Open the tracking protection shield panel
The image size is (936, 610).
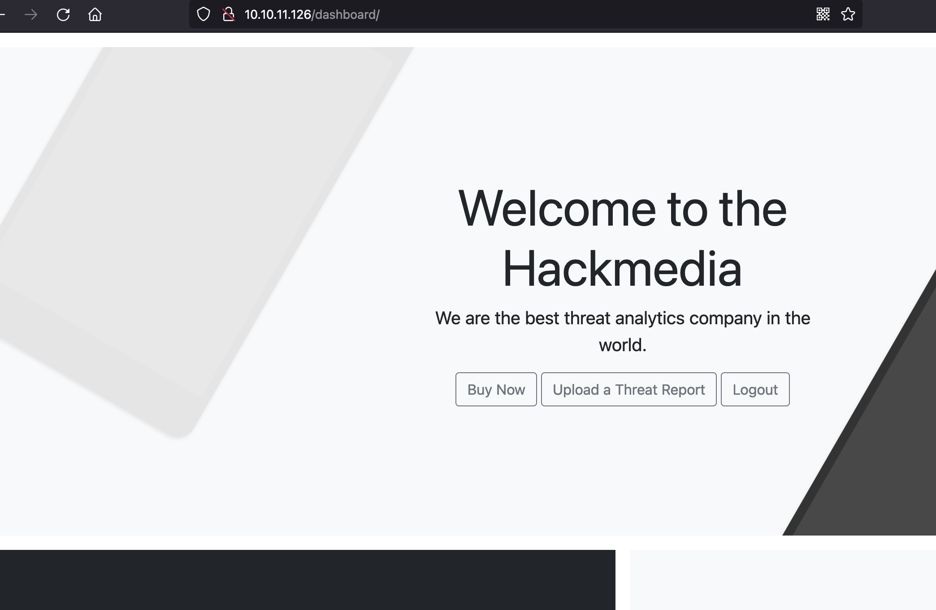(204, 14)
